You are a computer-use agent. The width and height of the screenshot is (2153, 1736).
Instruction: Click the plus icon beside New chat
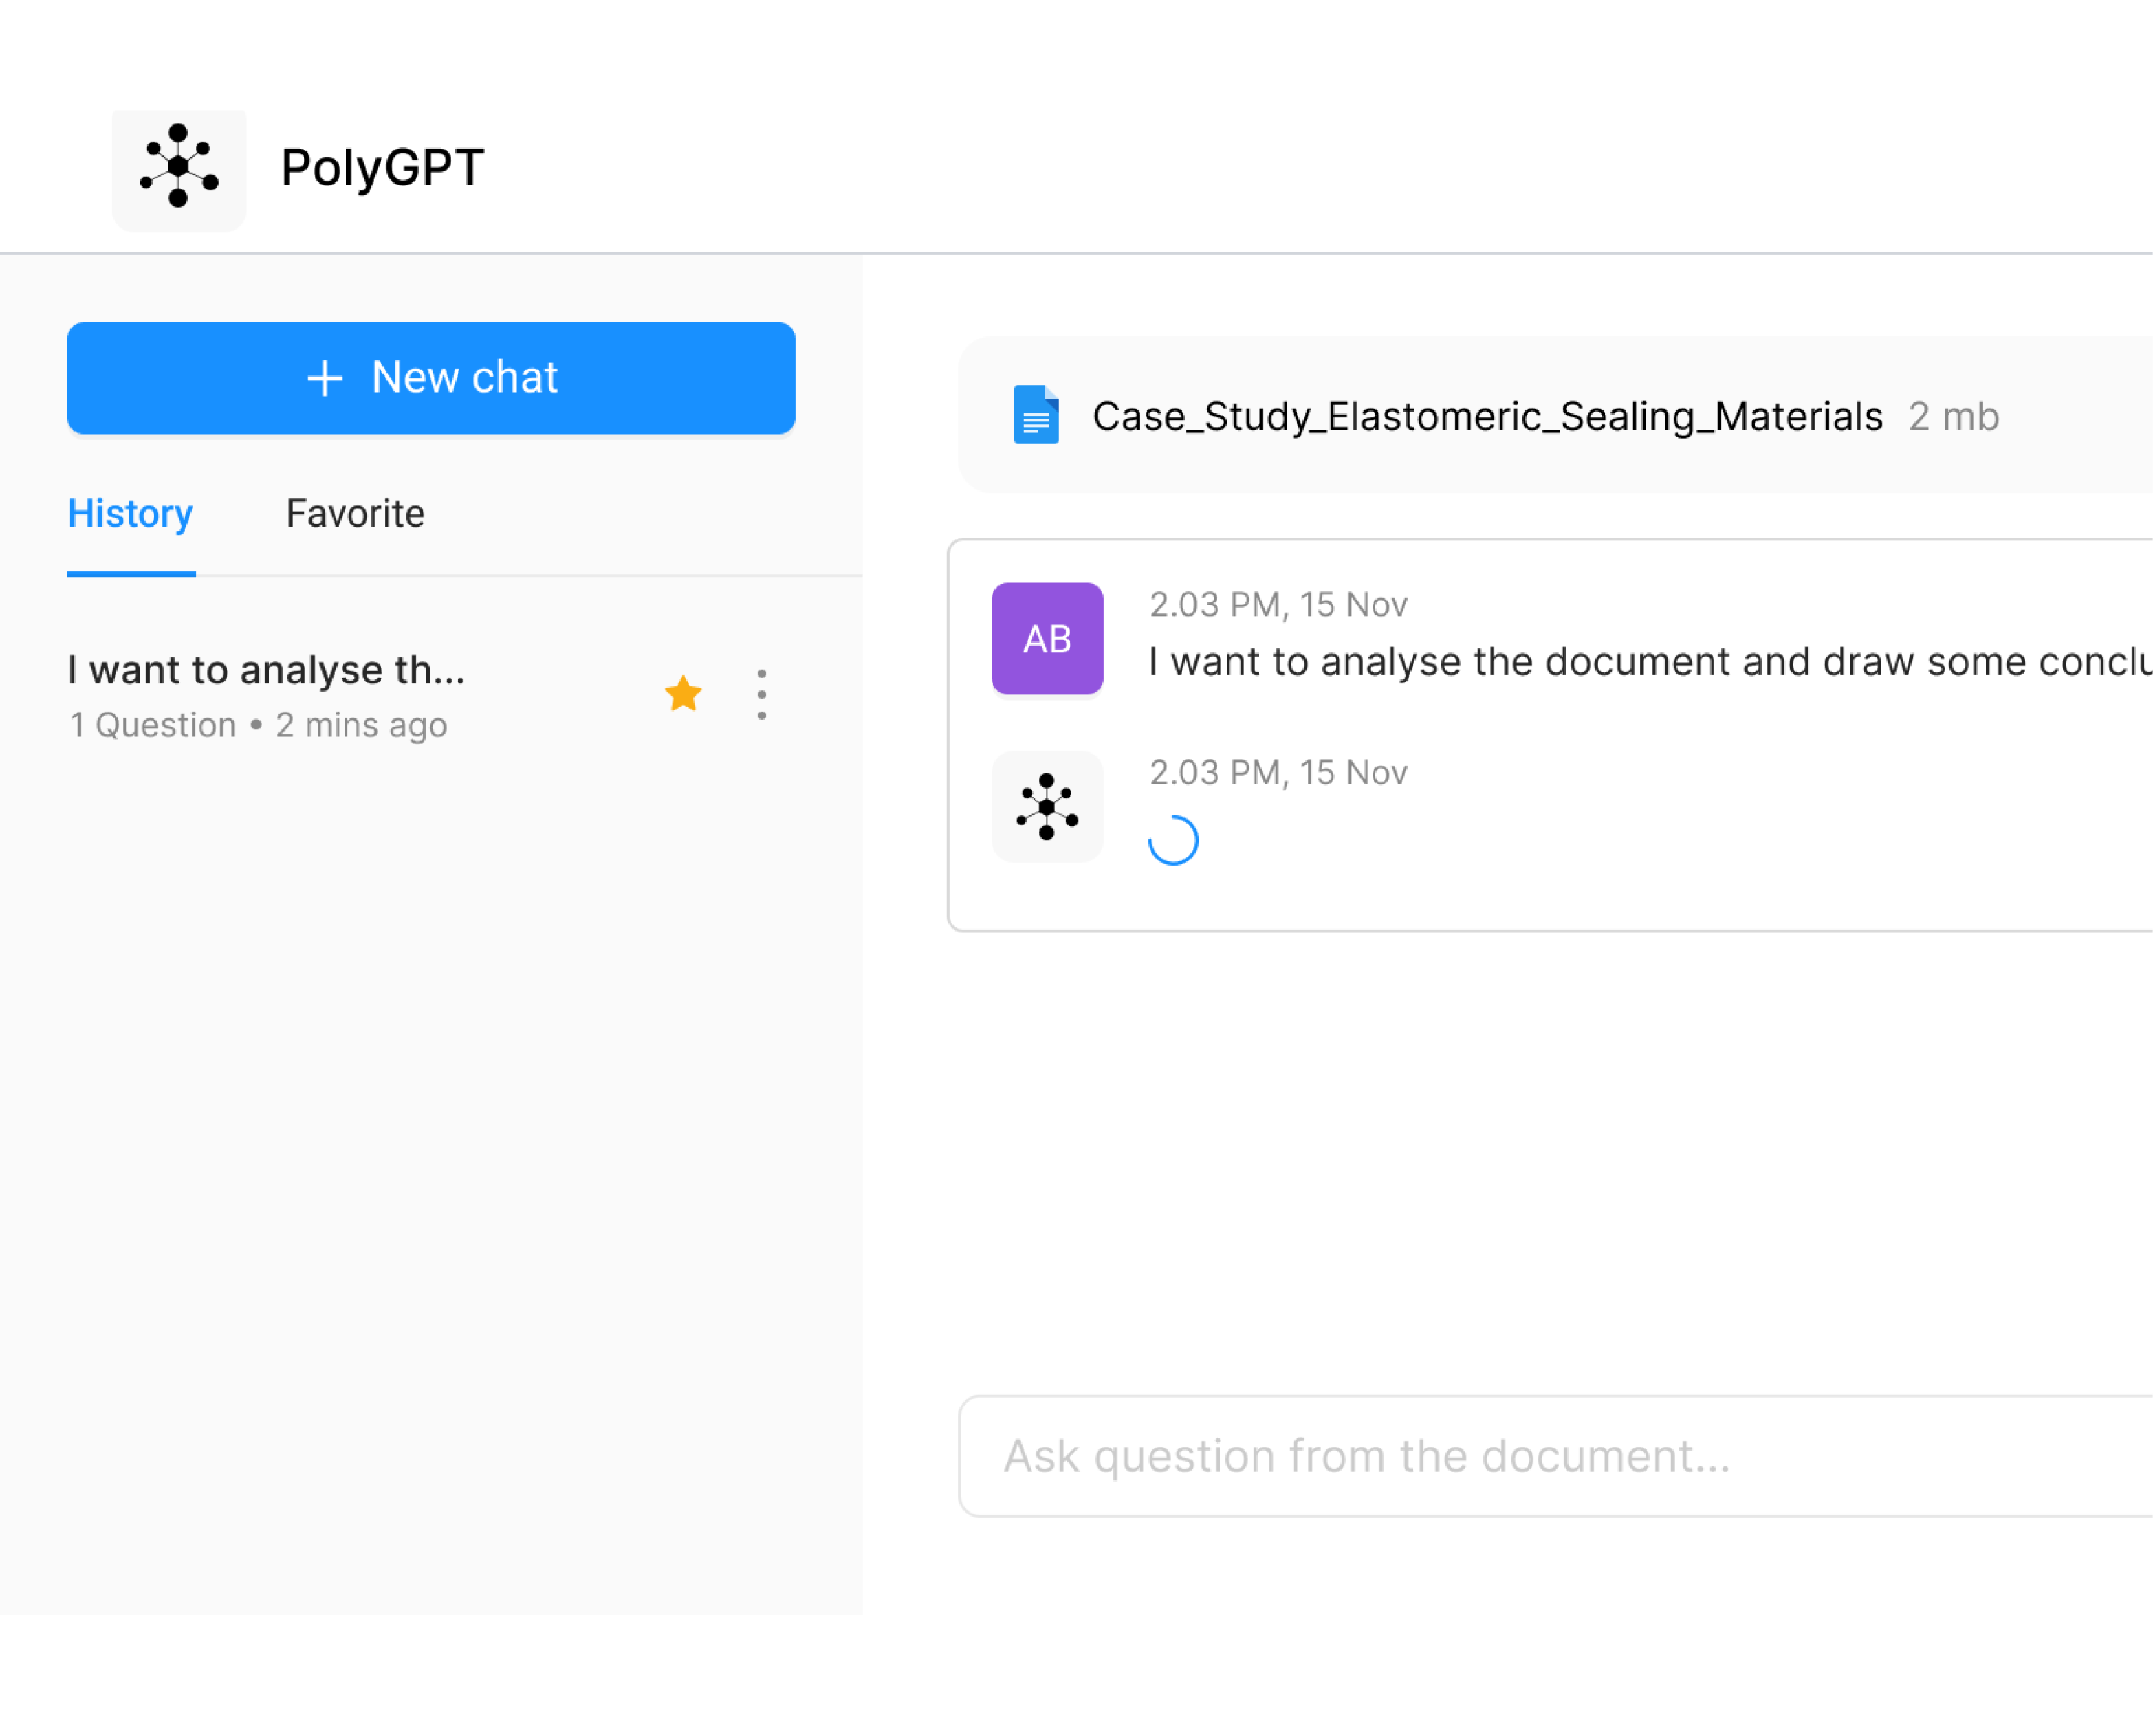pos(325,378)
